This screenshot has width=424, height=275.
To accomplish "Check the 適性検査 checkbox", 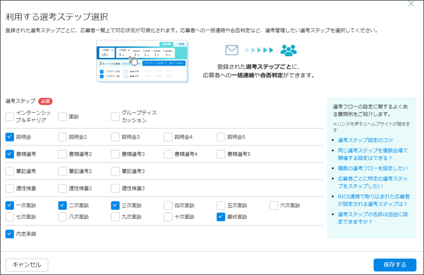I will click(10, 188).
